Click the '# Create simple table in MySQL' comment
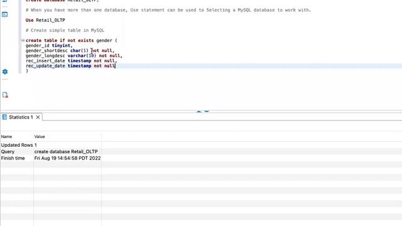The width and height of the screenshot is (402, 226). tap(65, 30)
